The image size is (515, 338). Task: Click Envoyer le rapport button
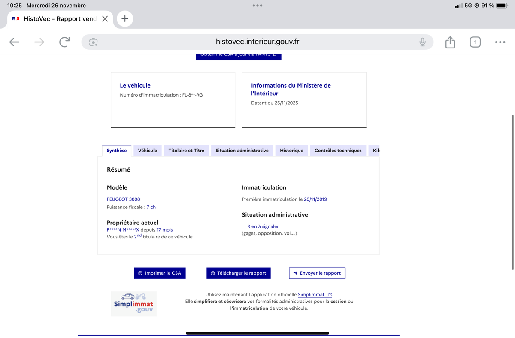pyautogui.click(x=317, y=273)
